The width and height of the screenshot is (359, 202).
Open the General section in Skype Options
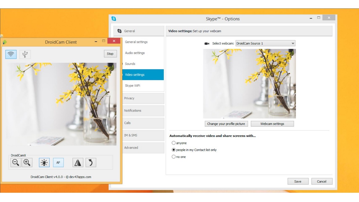(x=139, y=31)
